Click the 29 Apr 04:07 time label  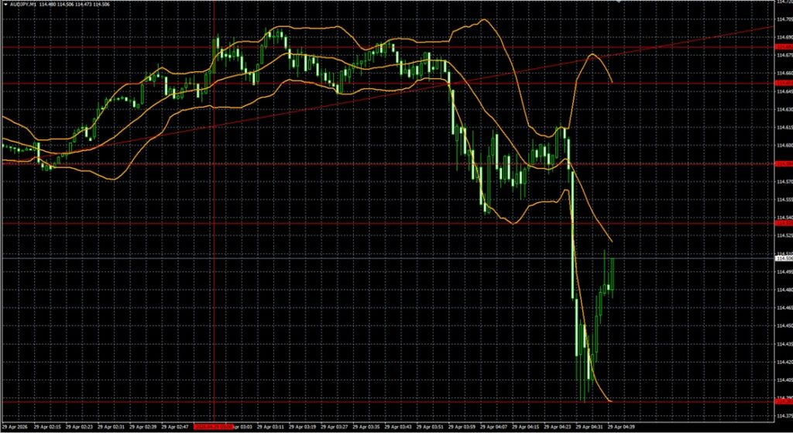[x=493, y=427]
